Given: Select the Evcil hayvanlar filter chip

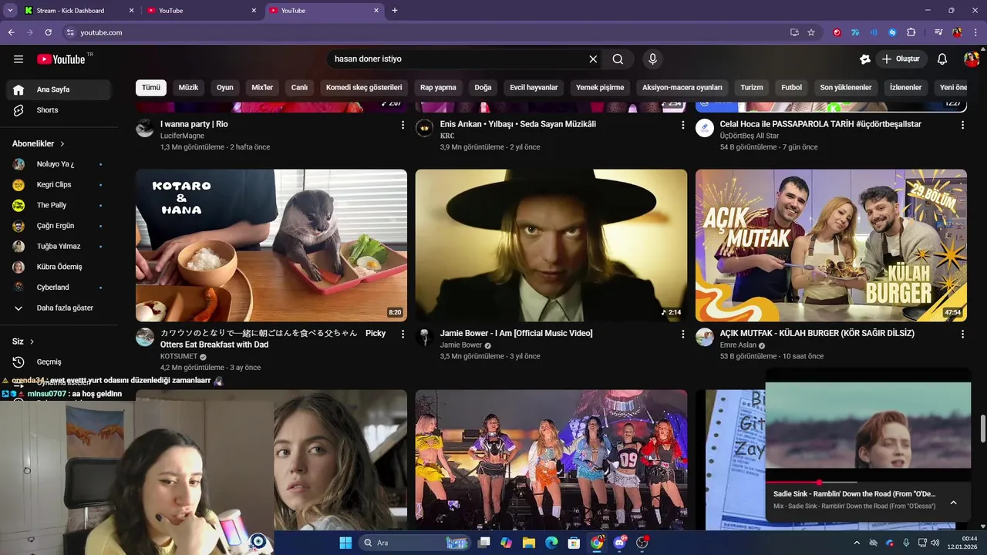Looking at the screenshot, I should [x=534, y=88].
